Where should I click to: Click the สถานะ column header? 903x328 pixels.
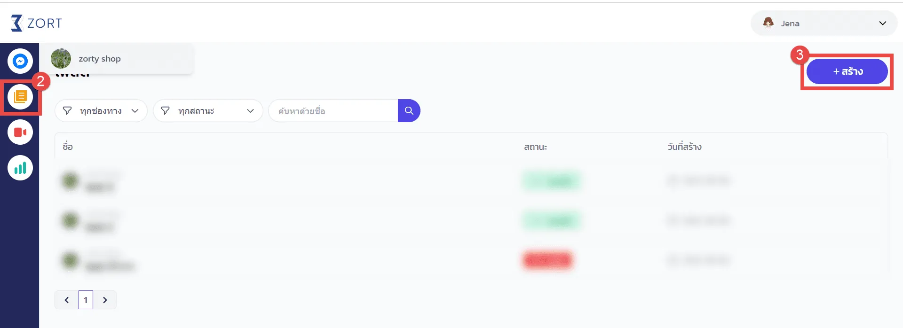(535, 147)
